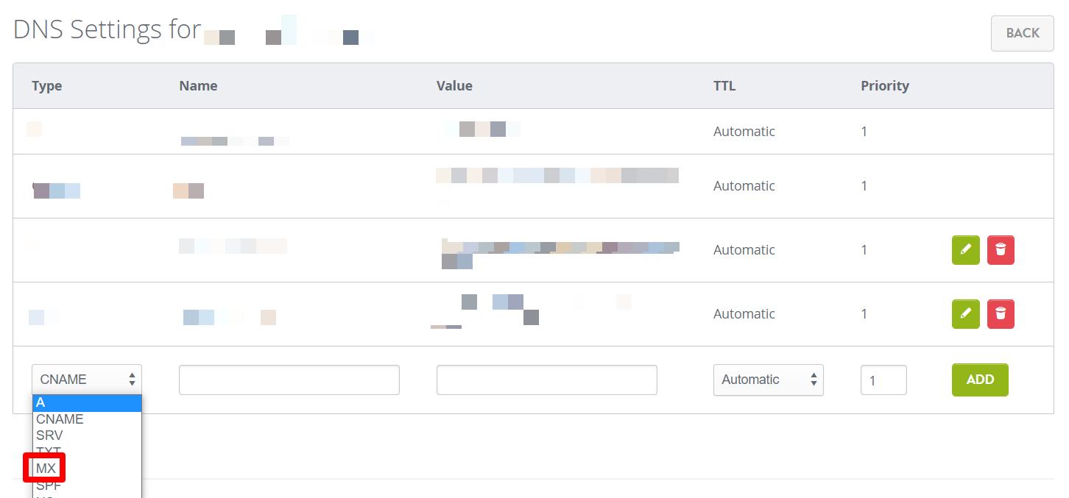Screen dimensions: 1069x498
Task: Click into the new record Value field
Action: tap(546, 380)
